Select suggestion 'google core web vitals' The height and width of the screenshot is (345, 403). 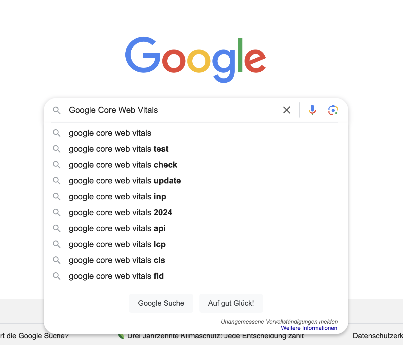[196, 133]
